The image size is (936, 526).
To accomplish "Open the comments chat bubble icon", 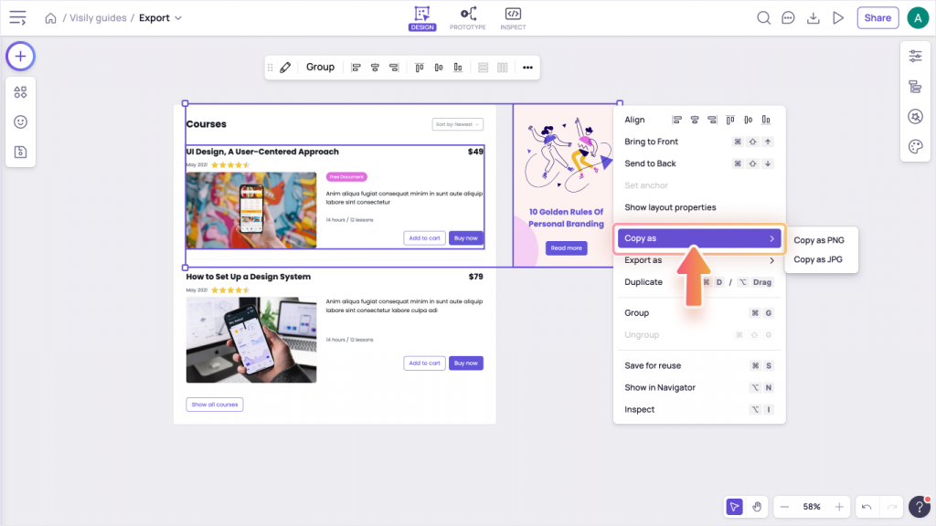I will pos(788,18).
